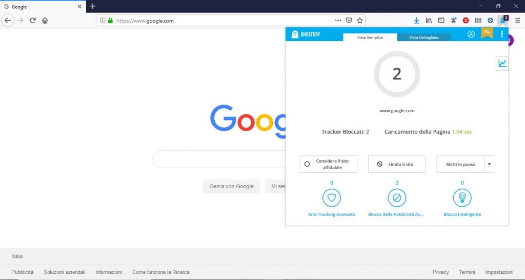Click Caricamento della Pagina 1.94 sec text
The height and width of the screenshot is (280, 525).
(428, 132)
